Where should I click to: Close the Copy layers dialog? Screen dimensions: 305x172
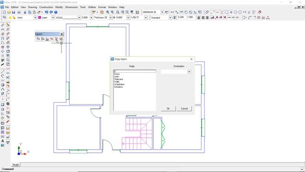point(191,59)
